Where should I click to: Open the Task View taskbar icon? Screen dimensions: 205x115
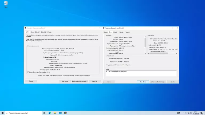coord(45,113)
